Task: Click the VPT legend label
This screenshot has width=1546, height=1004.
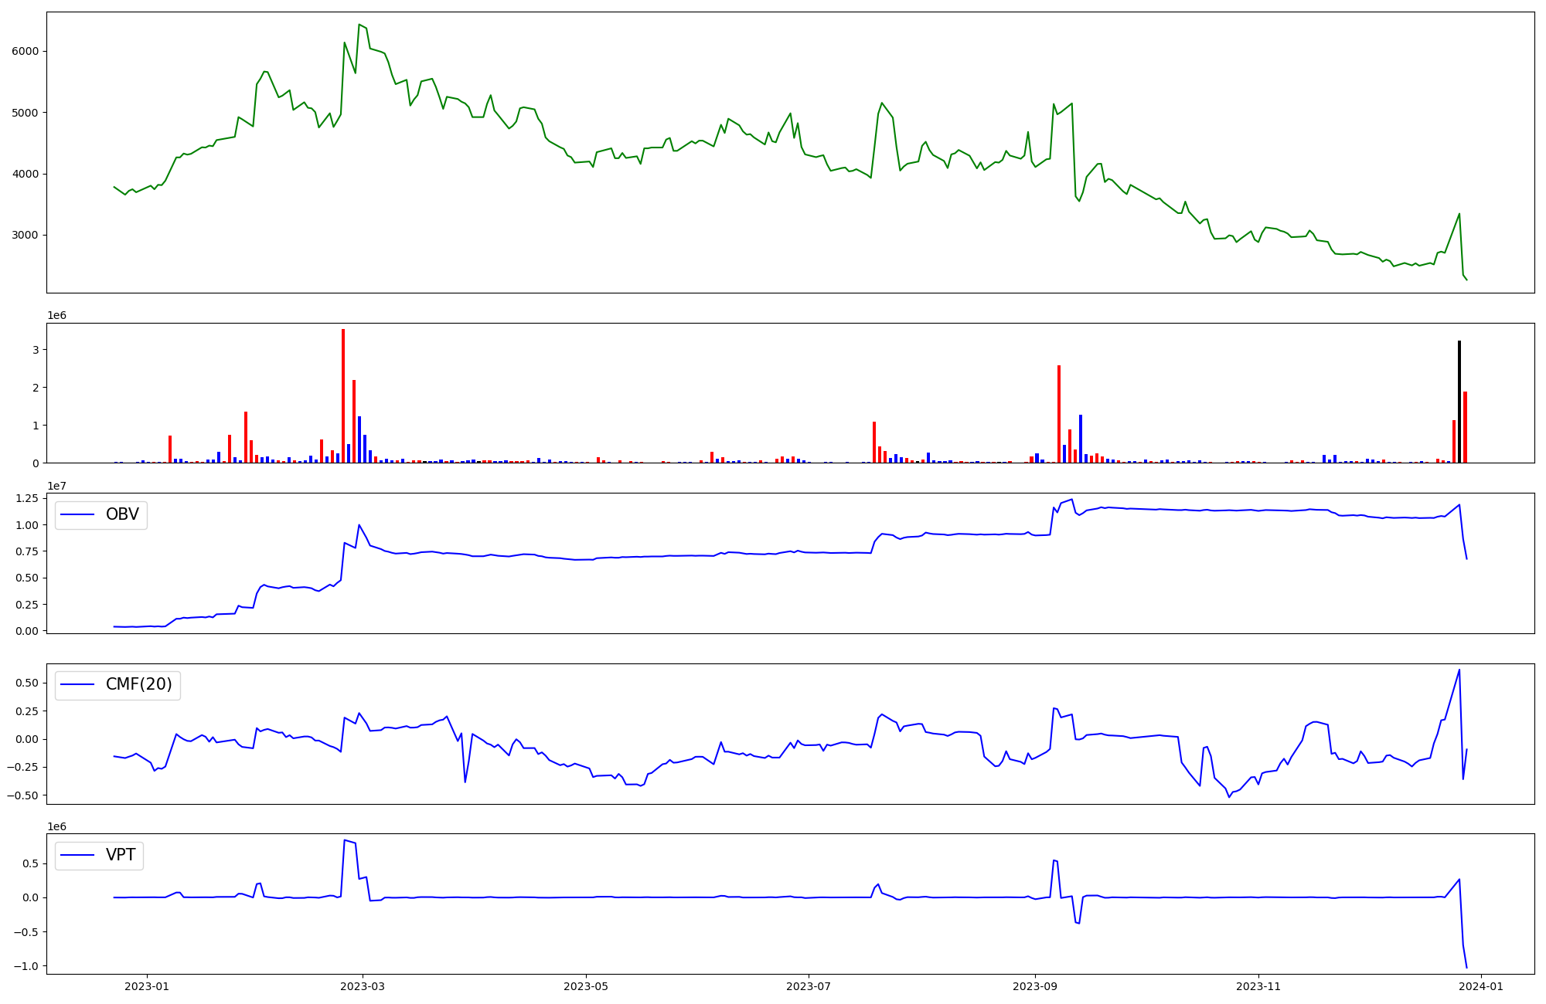Action: (x=121, y=855)
